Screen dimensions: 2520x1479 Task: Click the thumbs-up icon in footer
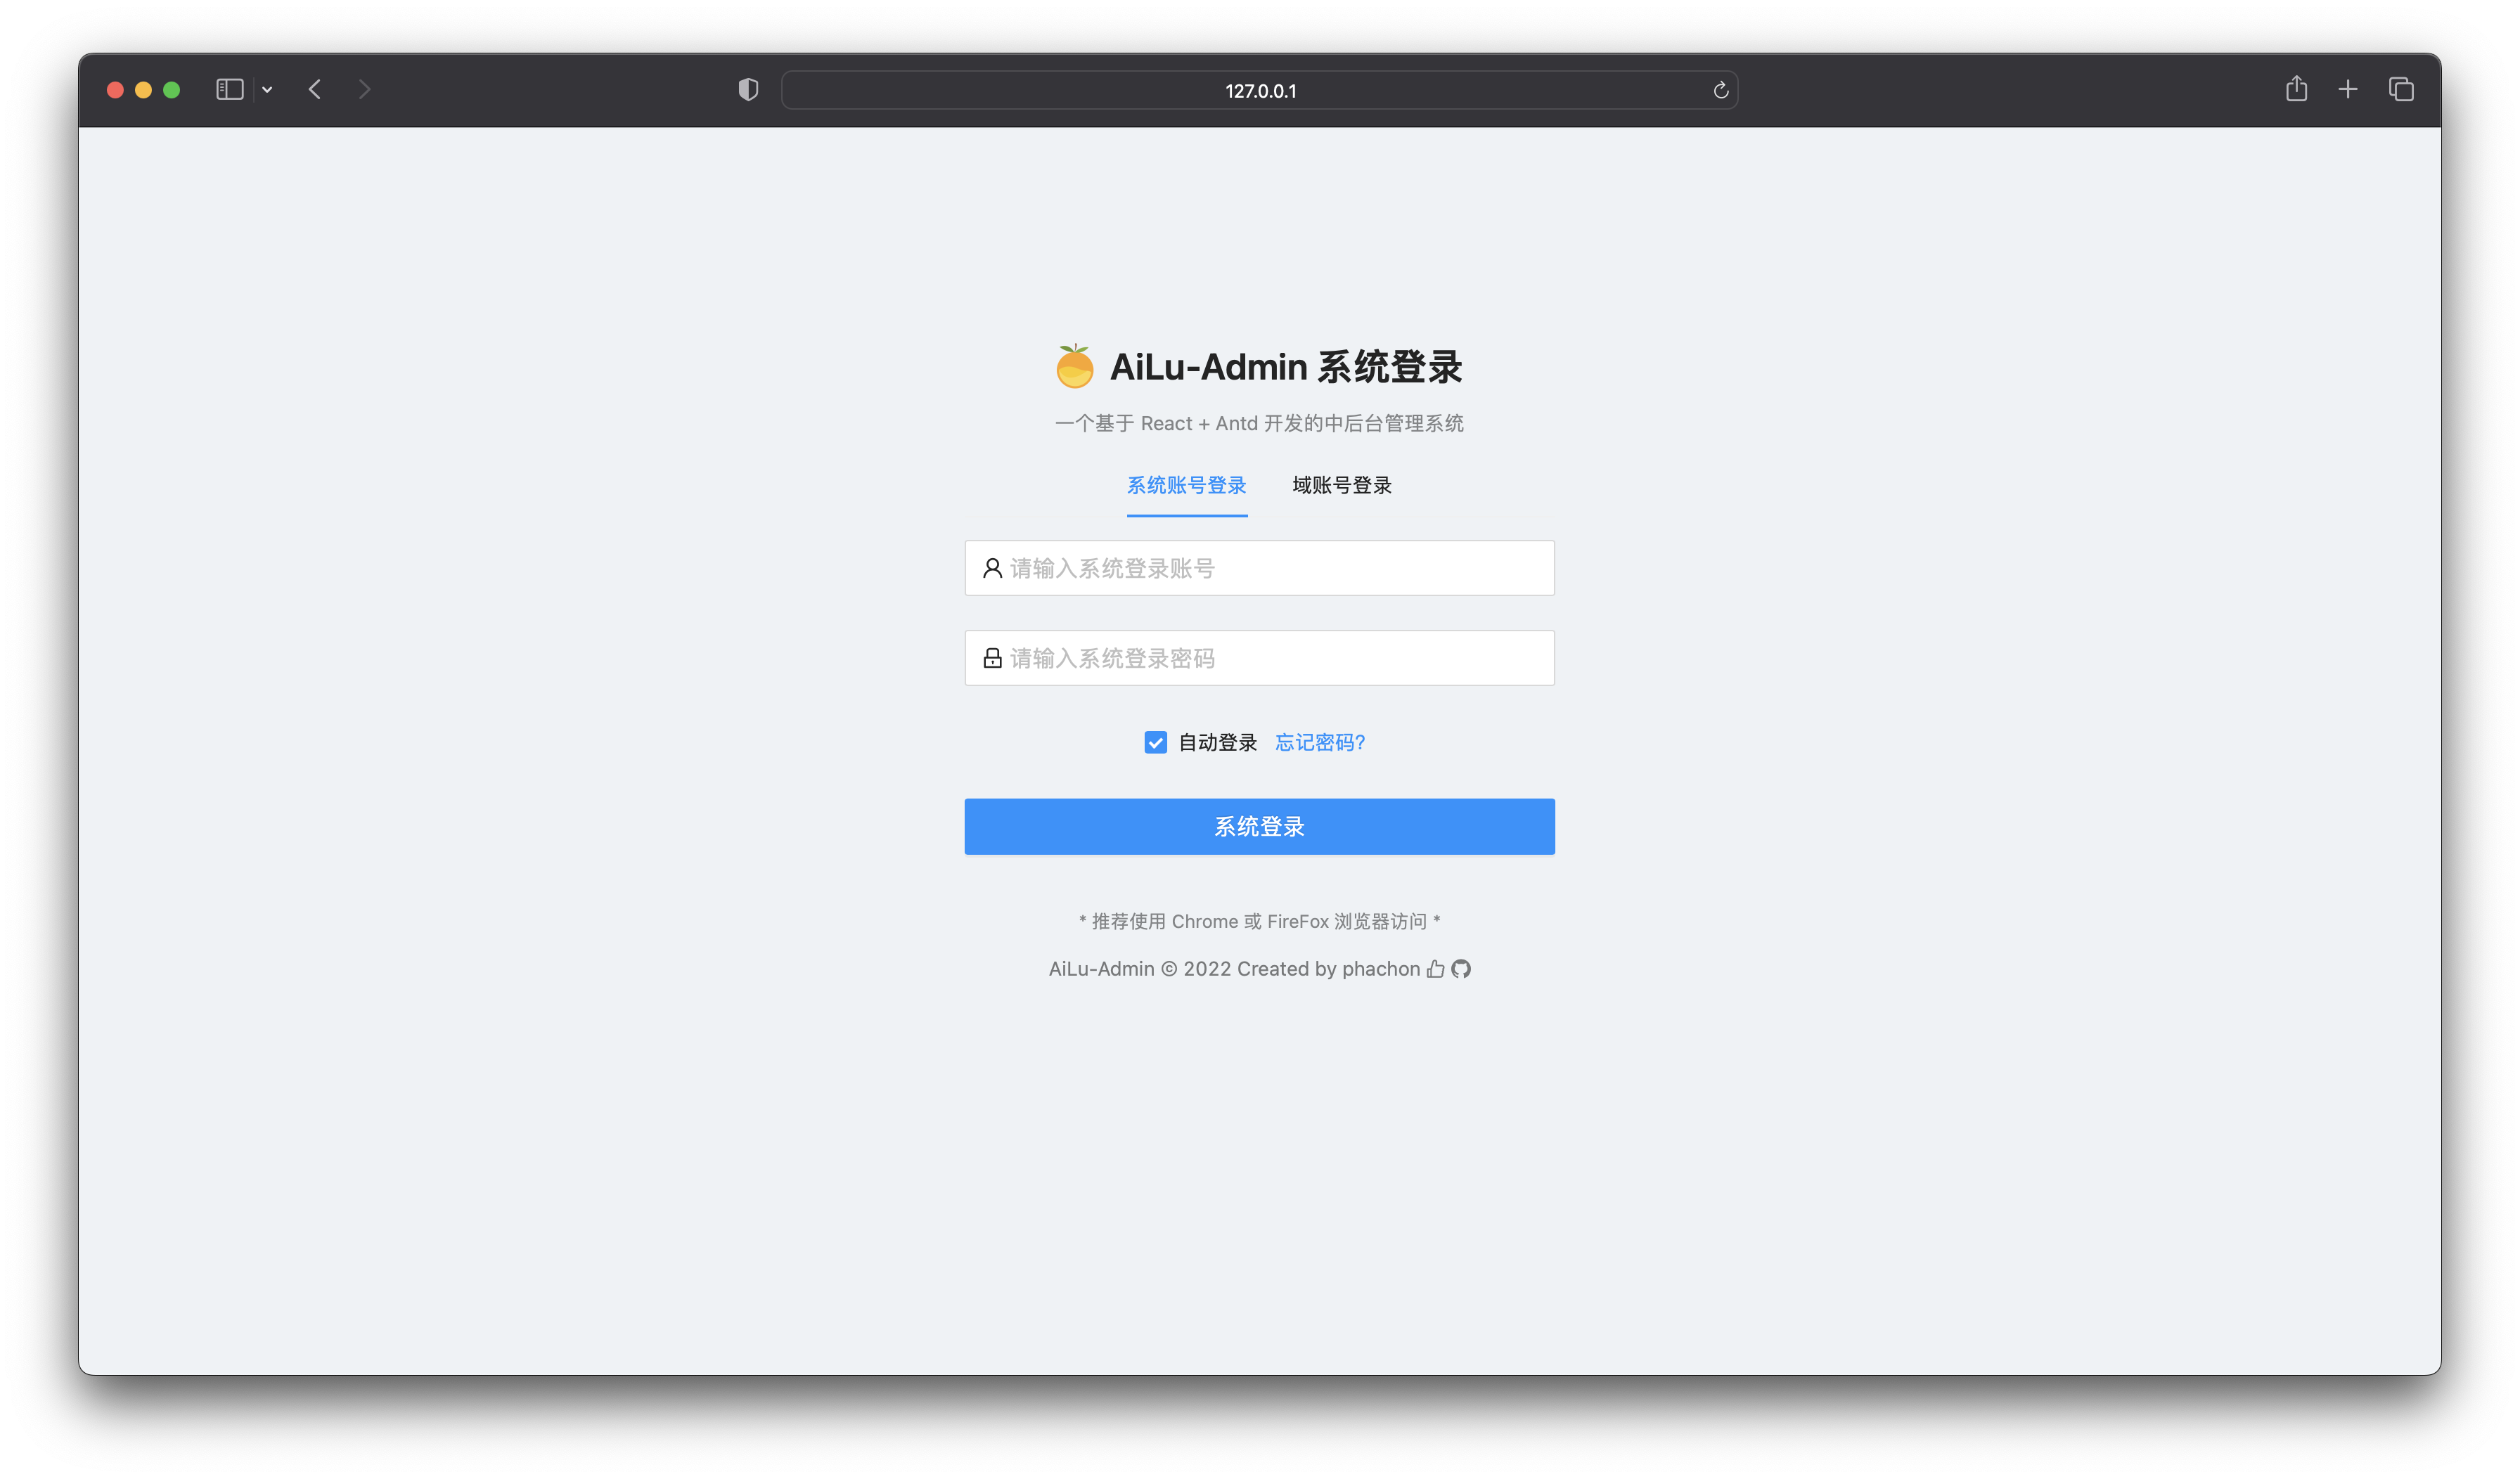pyautogui.click(x=1435, y=968)
